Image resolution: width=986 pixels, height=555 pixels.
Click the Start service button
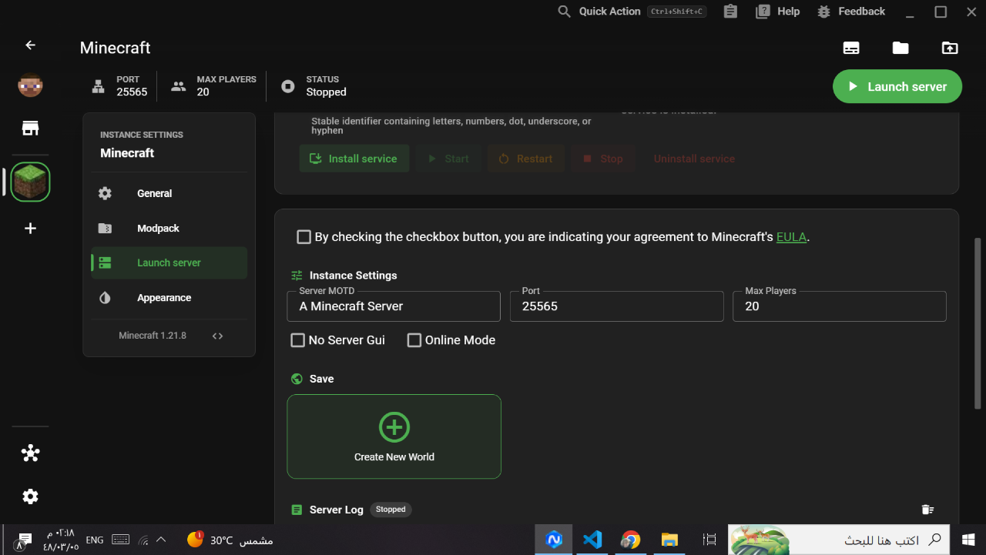click(448, 159)
